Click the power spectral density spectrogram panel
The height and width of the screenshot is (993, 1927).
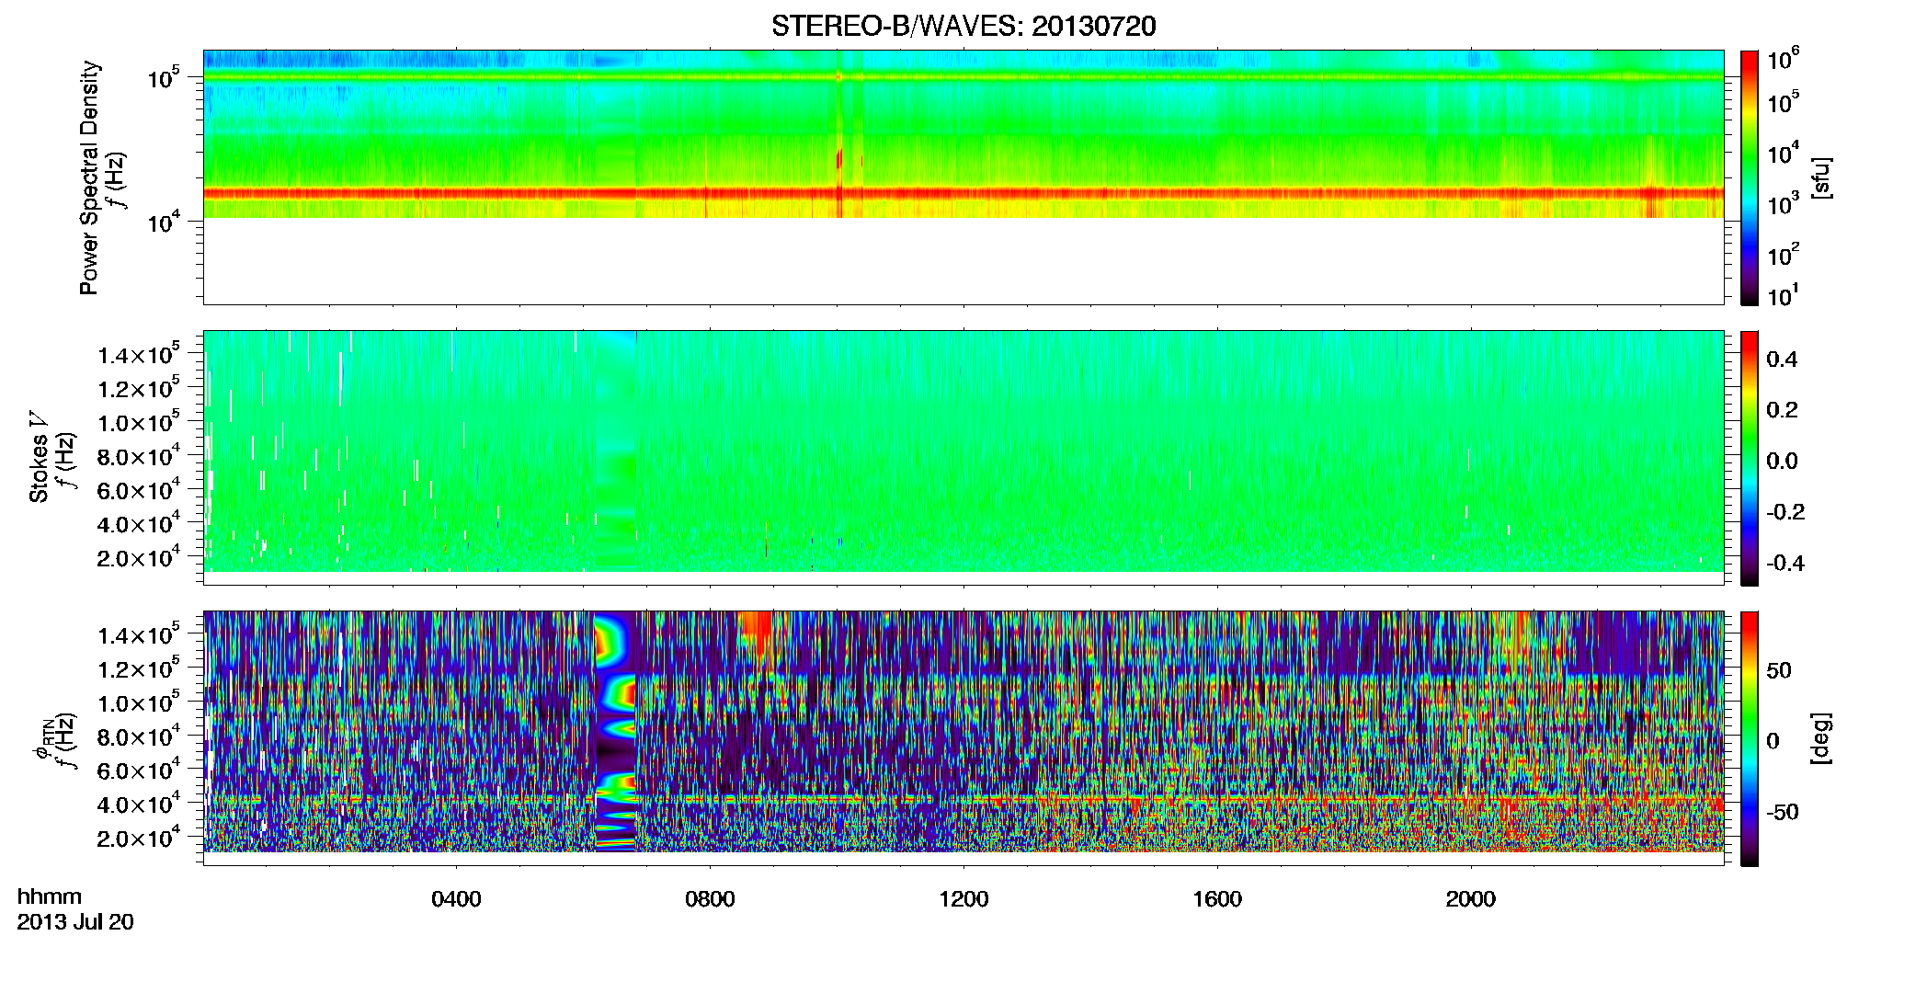tap(963, 177)
